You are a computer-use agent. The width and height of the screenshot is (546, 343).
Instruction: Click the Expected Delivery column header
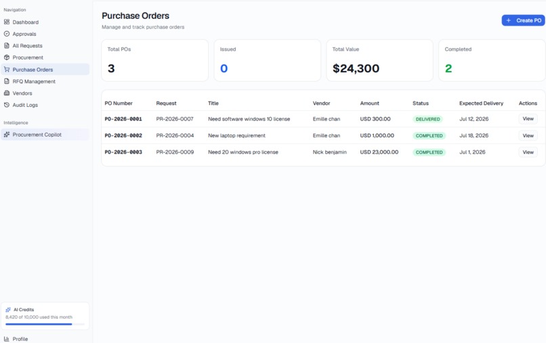coord(481,104)
